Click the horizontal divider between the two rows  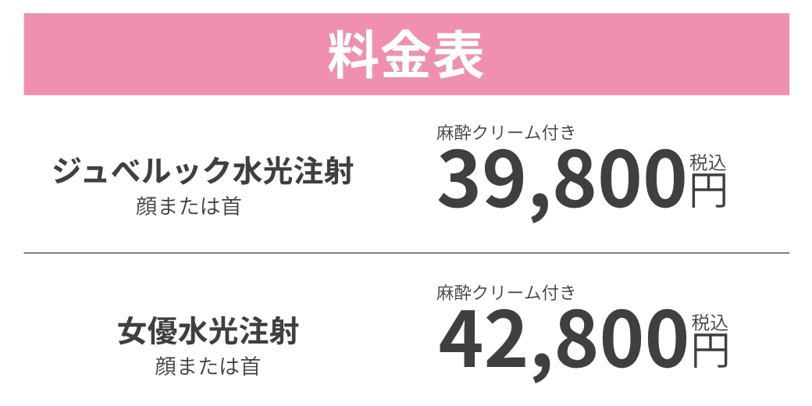[x=406, y=253]
